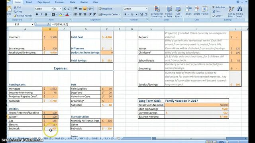This screenshot has width=255, height=143.
Task: Open the Fill dropdown in Editing
Action: [x=216, y=12]
